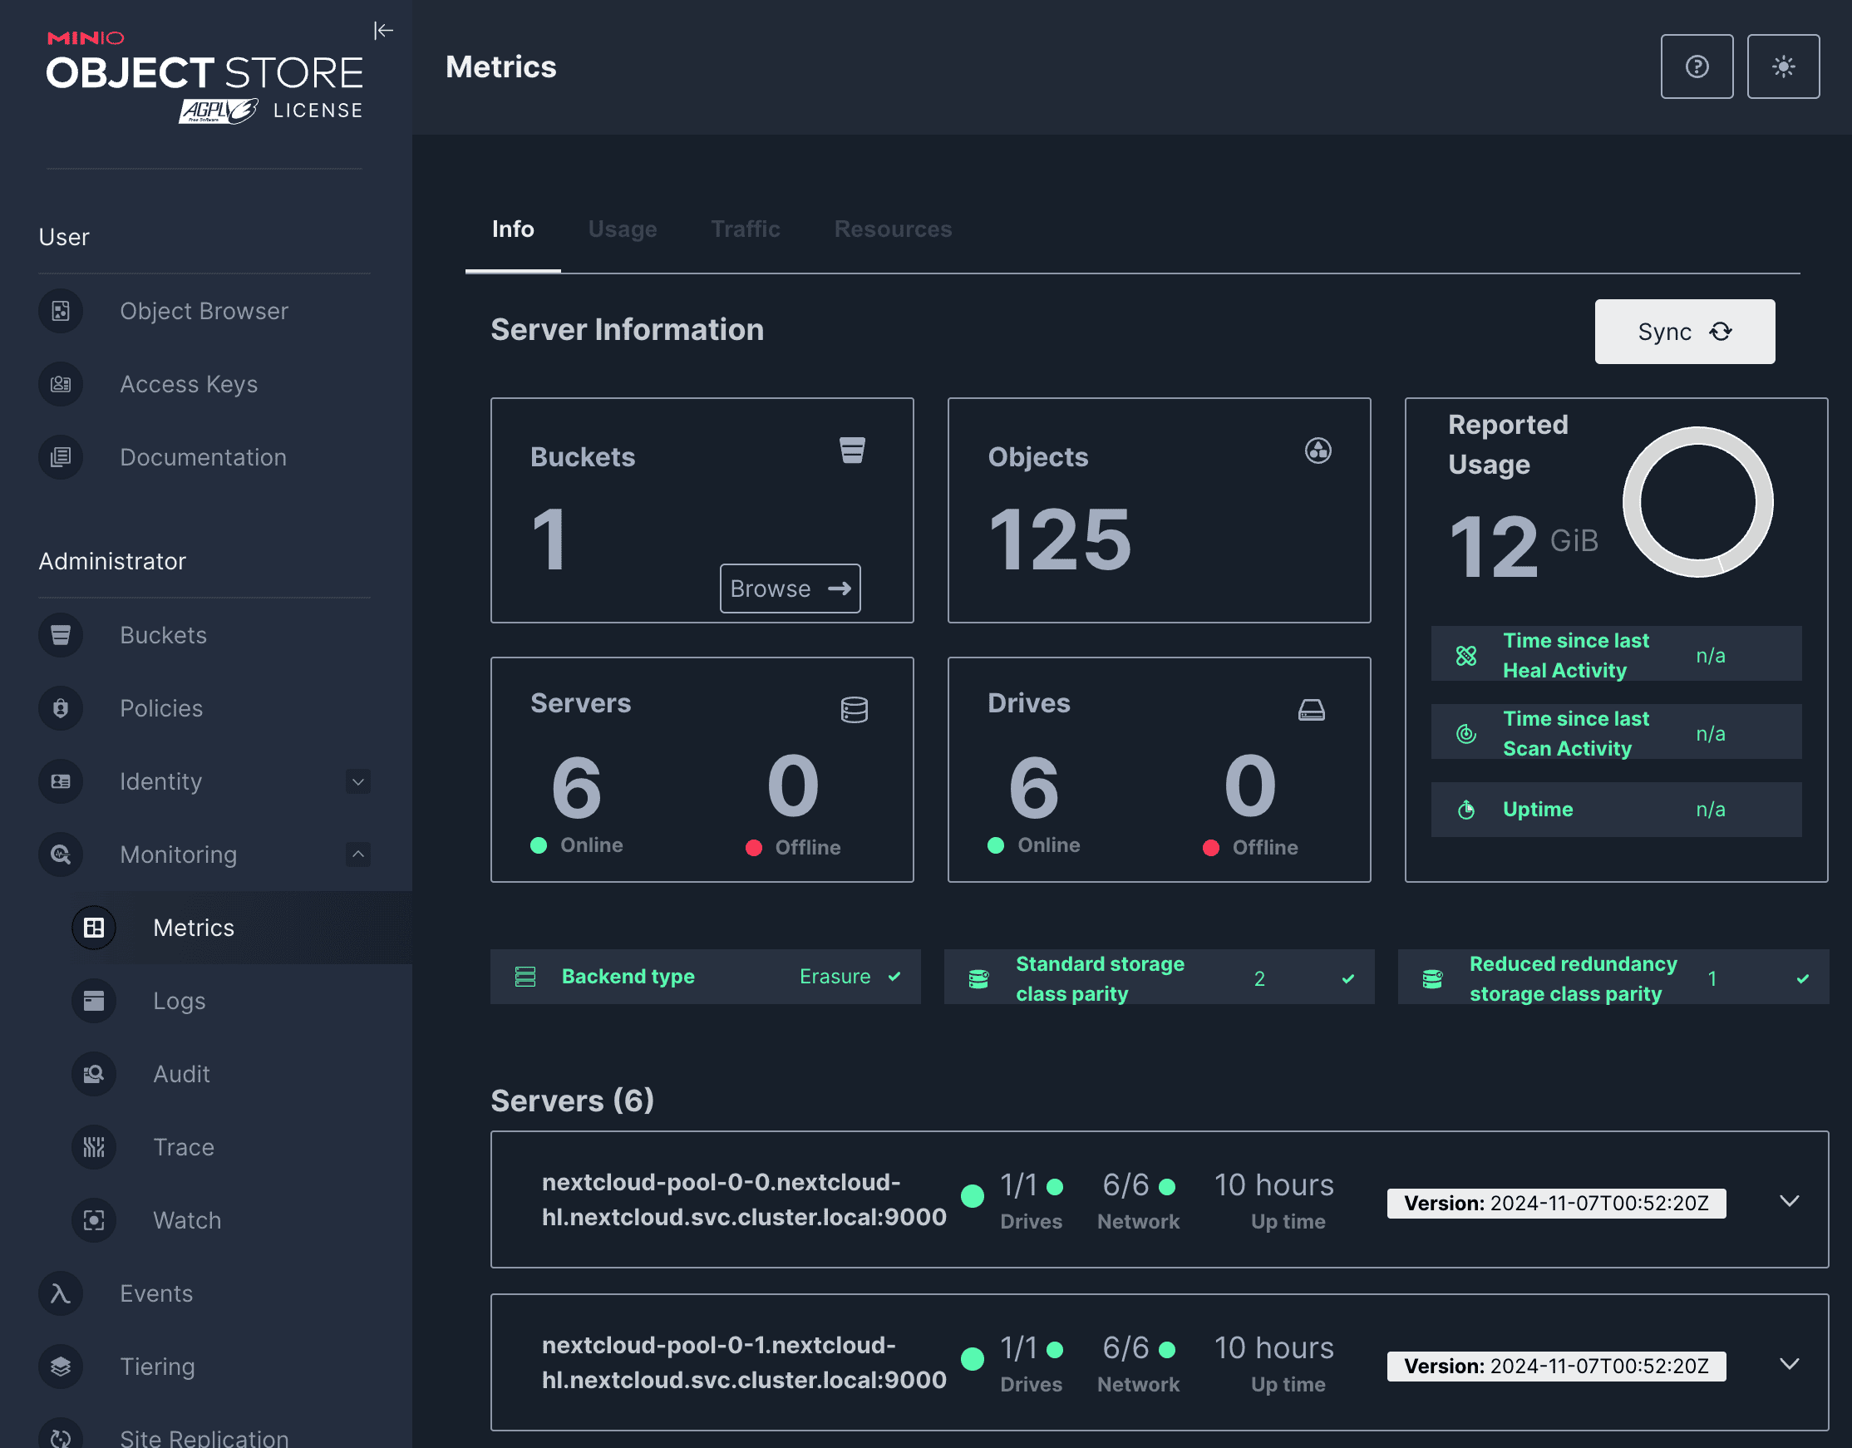Toggle the Sync button for server info

click(x=1685, y=331)
